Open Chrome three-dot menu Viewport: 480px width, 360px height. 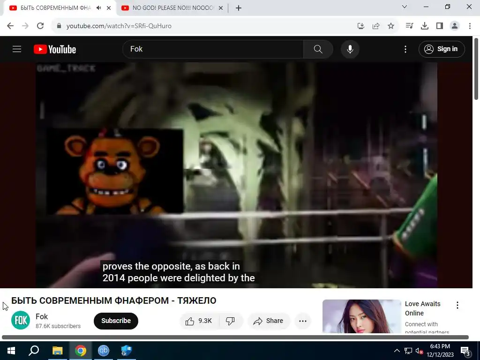point(470,26)
